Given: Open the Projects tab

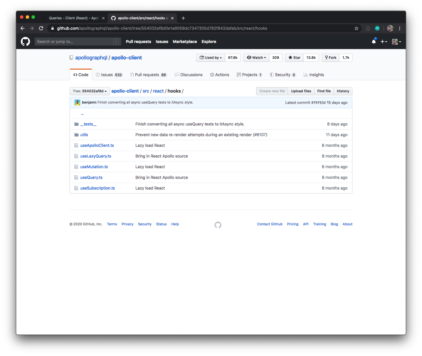Looking at the screenshot, I should (x=250, y=75).
